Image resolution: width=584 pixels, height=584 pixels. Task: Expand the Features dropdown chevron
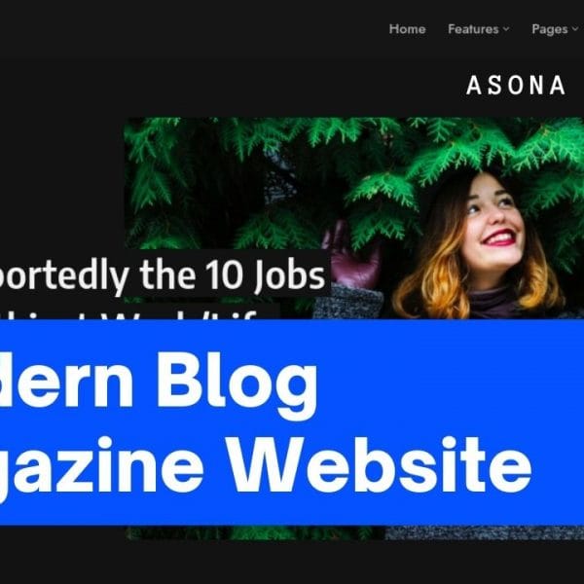[505, 29]
